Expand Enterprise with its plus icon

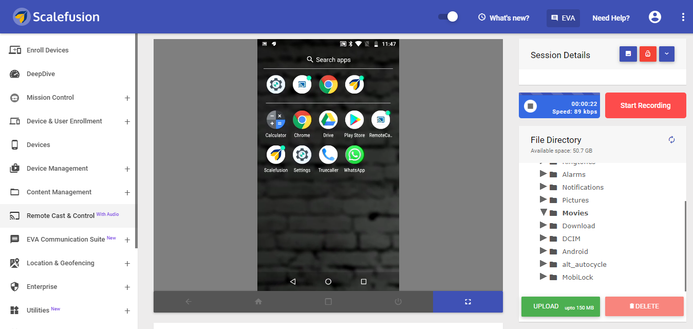point(127,287)
